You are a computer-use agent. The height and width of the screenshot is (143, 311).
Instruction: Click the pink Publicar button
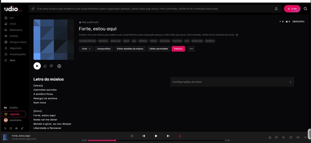(178, 49)
